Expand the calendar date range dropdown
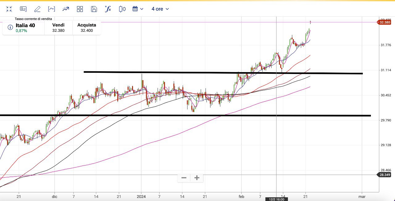This screenshot has height=201, width=395. (138, 9)
